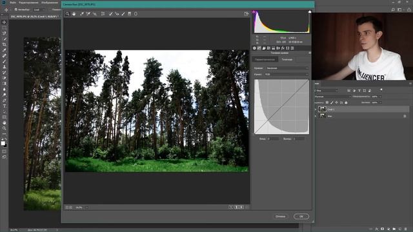This screenshot has height=232, width=413.
Task: Open the Basic panel icon in Camera Raw
Action: (x=254, y=48)
